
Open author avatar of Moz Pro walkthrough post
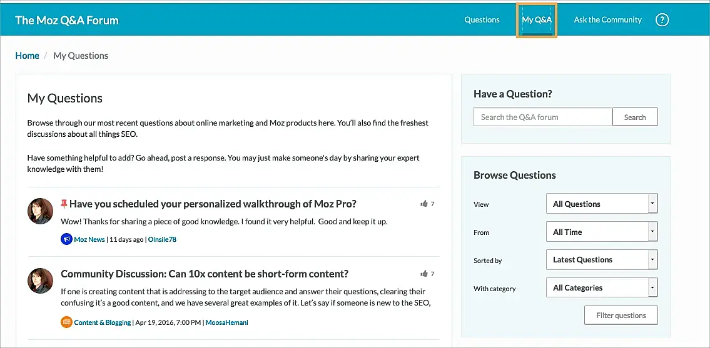click(x=41, y=211)
